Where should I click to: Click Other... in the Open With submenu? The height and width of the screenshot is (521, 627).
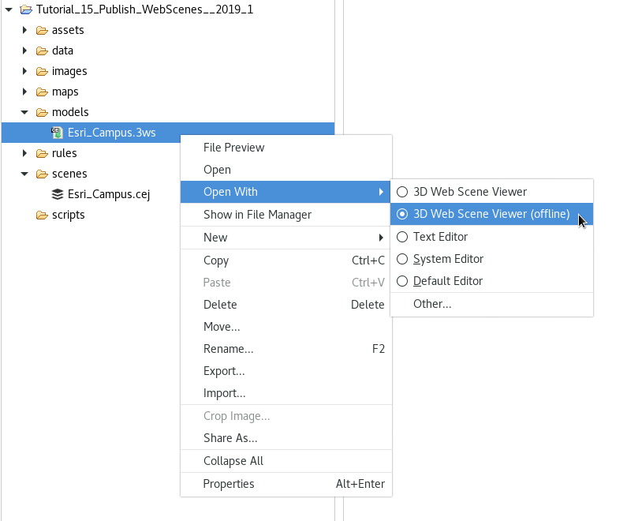pyautogui.click(x=432, y=304)
